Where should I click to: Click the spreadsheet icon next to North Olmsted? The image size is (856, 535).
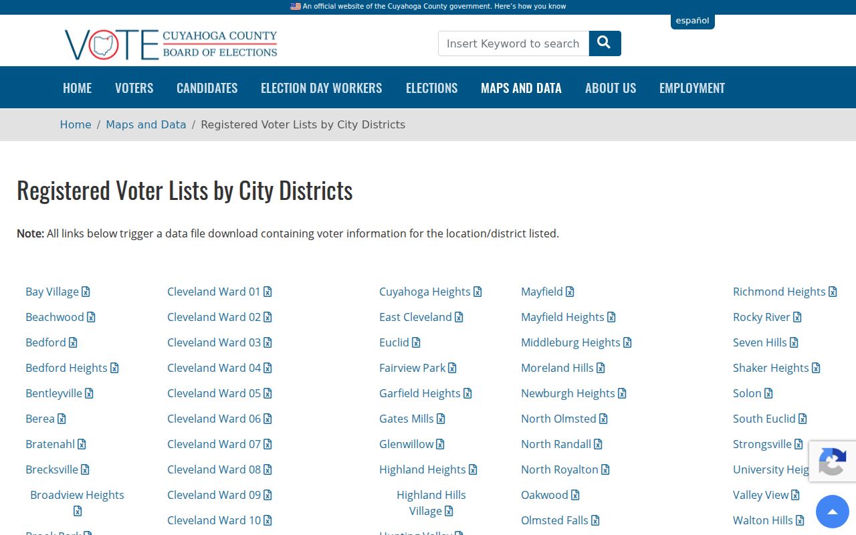click(603, 419)
